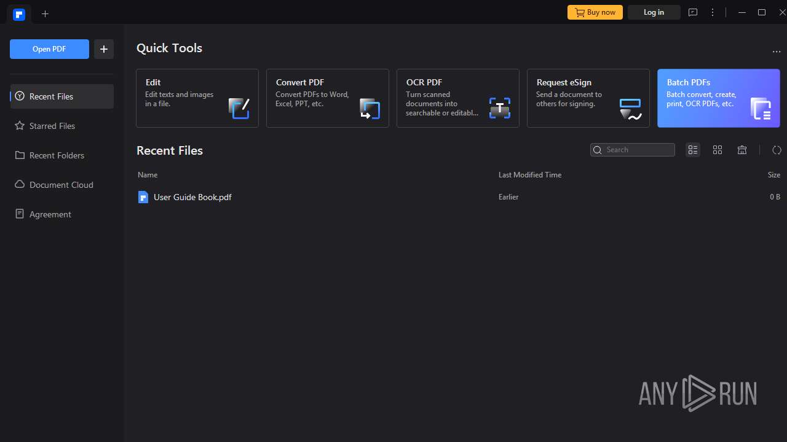This screenshot has height=442, width=787.
Task: Click the Recent Folders folder icon
Action: pos(20,155)
